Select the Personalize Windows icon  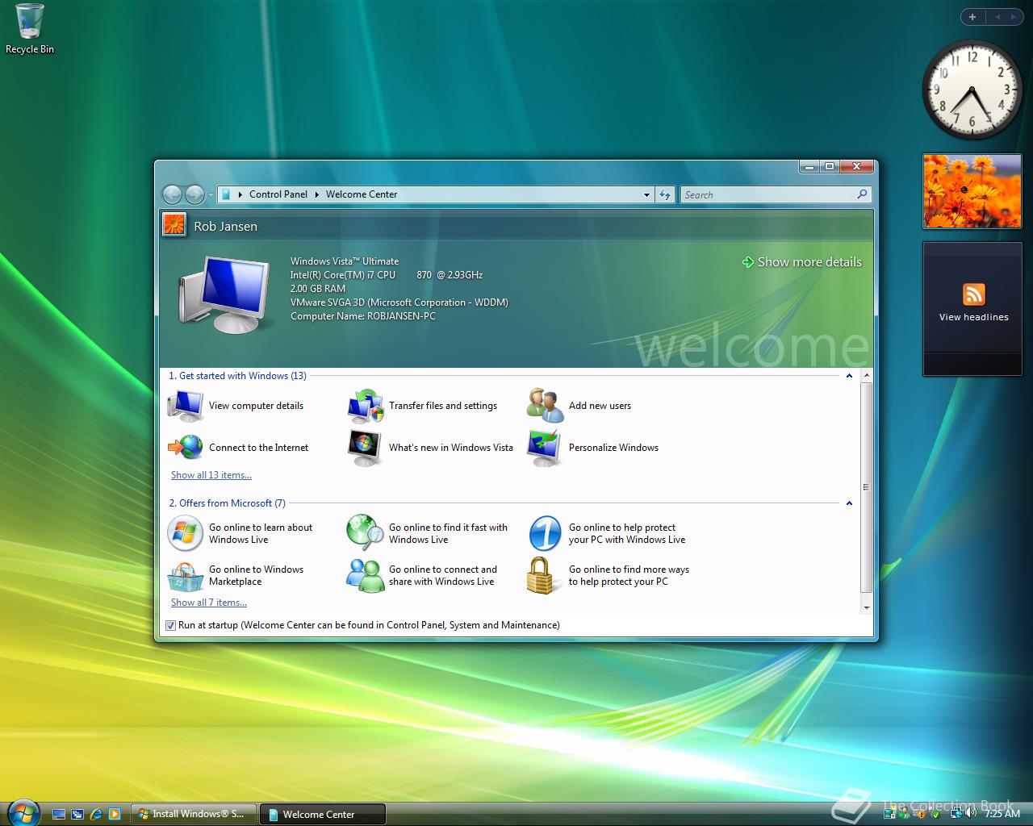coord(545,448)
